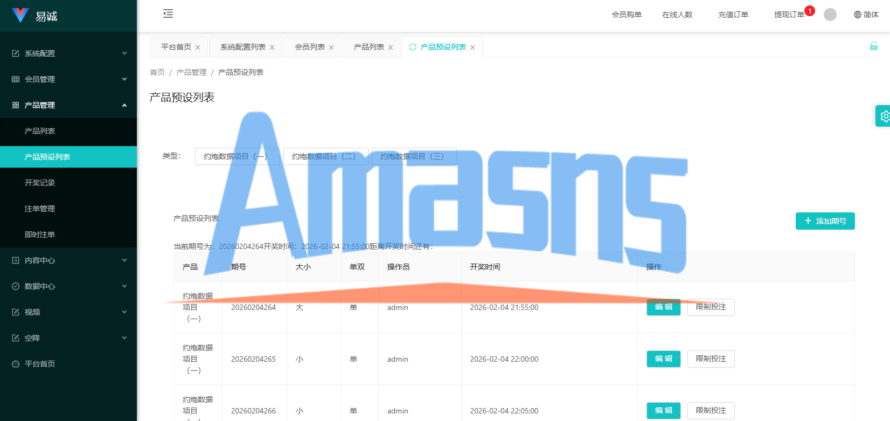Screen dimensions: 890x421
Task: Switch to the 会员列表 tab
Action: pyautogui.click(x=310, y=47)
